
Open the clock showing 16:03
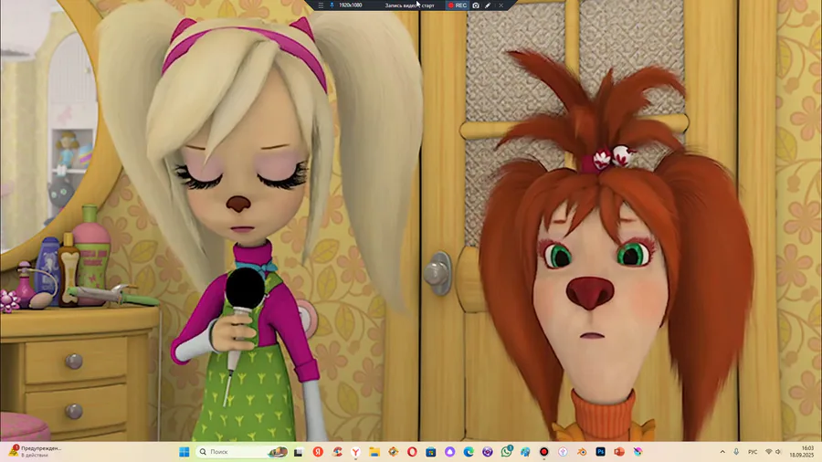click(802, 452)
